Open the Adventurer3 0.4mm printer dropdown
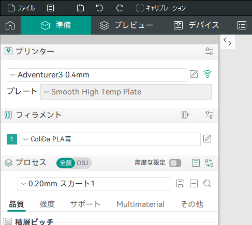 pos(97,75)
